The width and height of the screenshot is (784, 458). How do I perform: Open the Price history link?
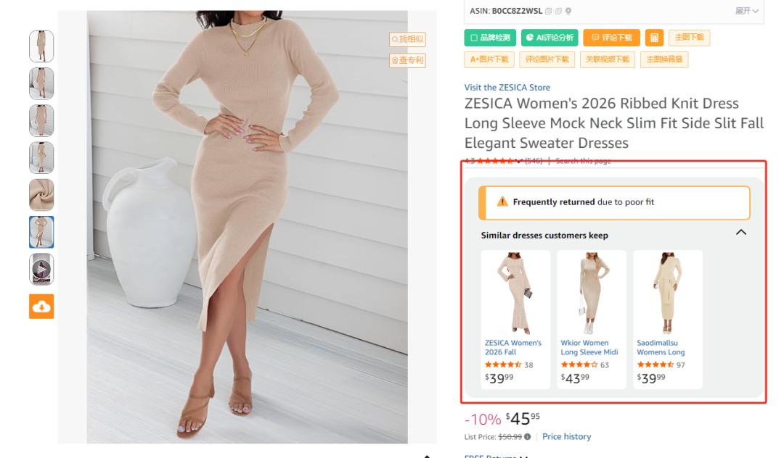point(566,436)
